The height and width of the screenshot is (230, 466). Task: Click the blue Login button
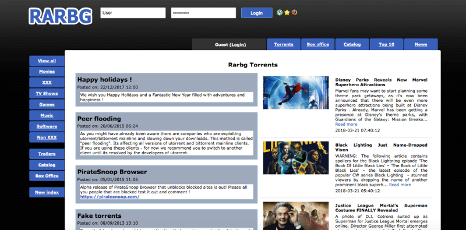click(x=256, y=13)
